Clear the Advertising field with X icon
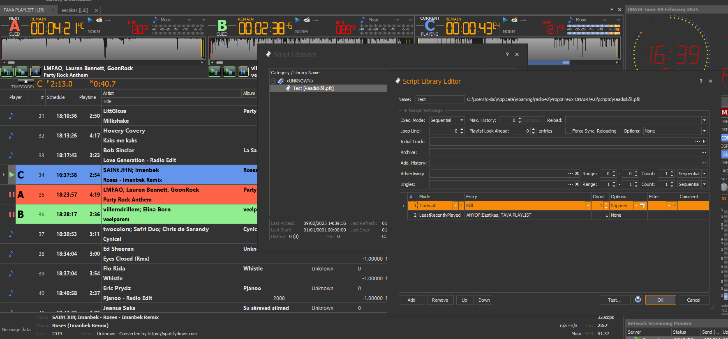 577,174
